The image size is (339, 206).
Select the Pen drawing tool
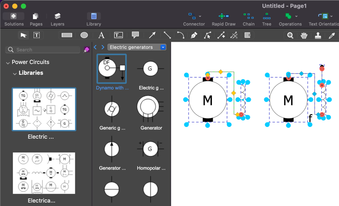pos(194,35)
